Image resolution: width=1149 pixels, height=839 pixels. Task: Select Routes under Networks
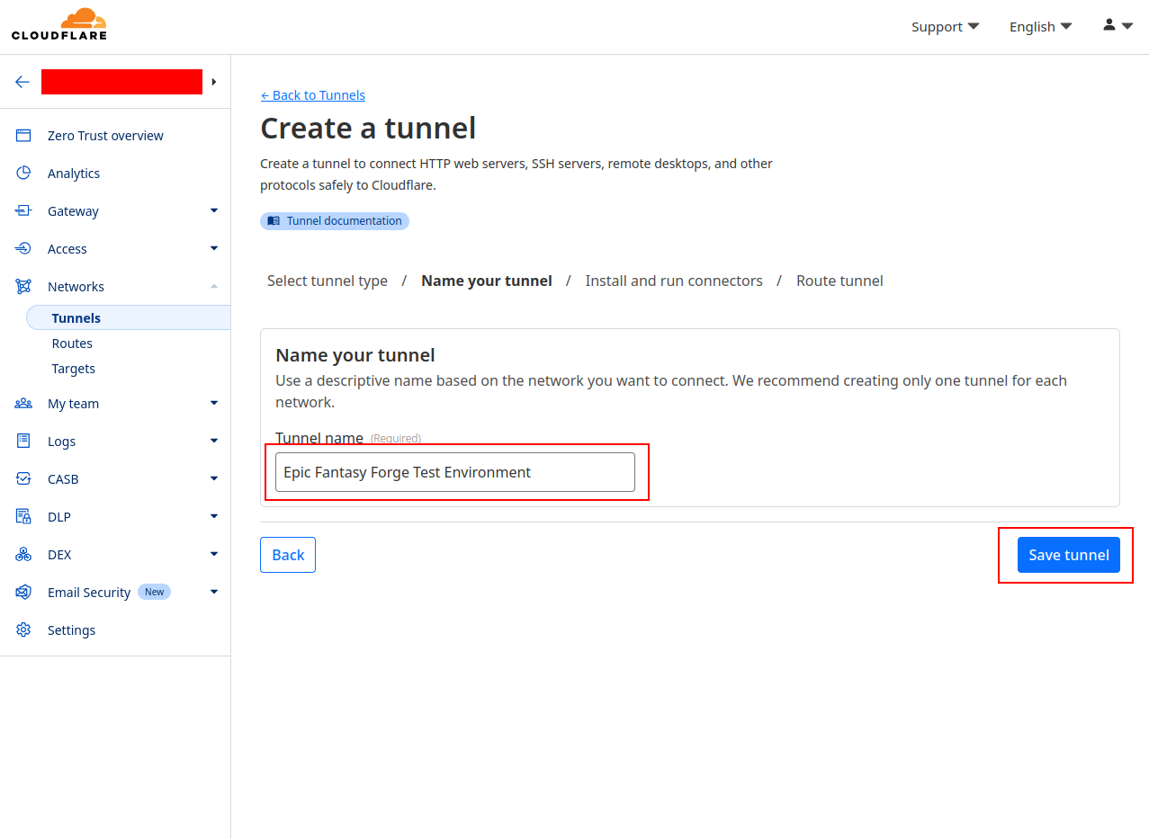coord(72,344)
